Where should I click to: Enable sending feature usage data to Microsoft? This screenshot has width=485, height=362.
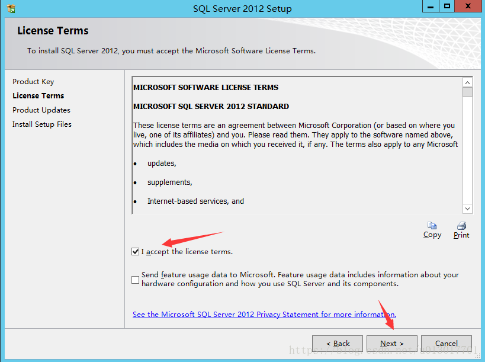(x=135, y=280)
